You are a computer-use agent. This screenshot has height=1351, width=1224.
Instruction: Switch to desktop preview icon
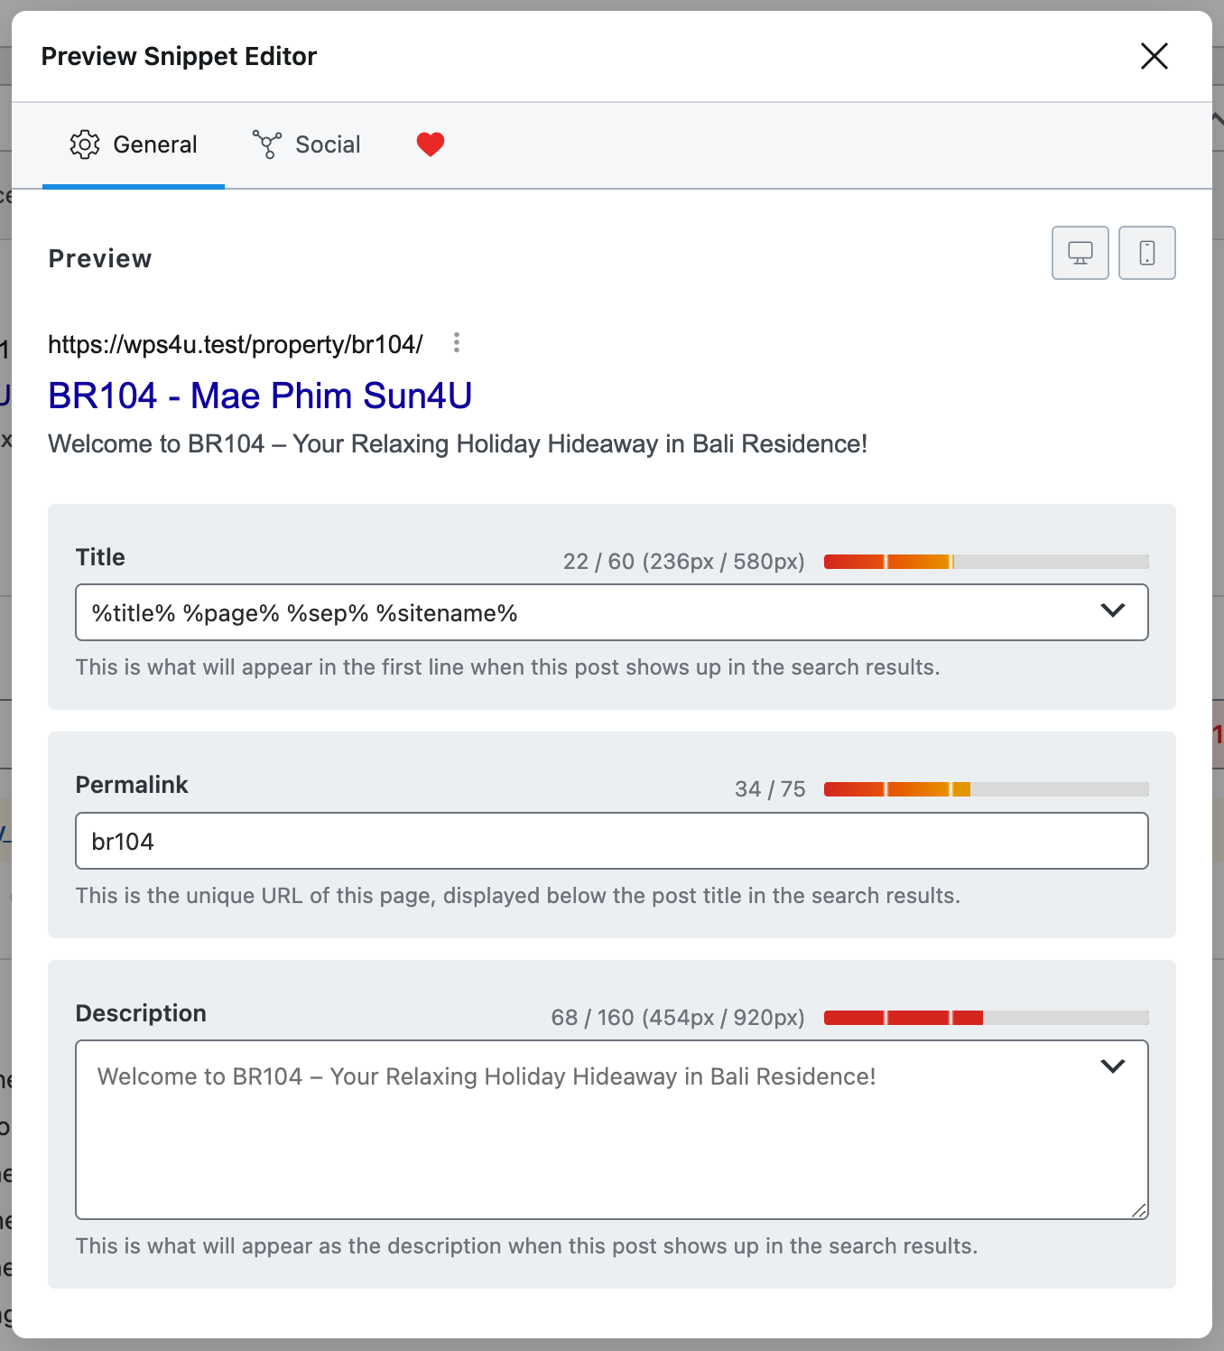pyautogui.click(x=1080, y=253)
